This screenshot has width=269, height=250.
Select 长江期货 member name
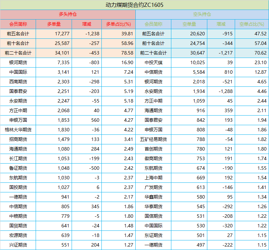pos(18,159)
